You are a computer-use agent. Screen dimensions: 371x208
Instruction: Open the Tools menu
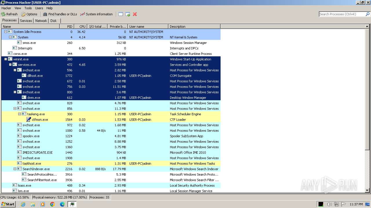tap(28, 8)
